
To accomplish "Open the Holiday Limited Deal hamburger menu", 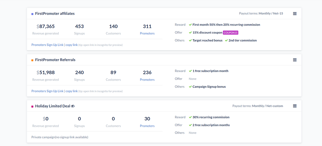I will pos(295,106).
